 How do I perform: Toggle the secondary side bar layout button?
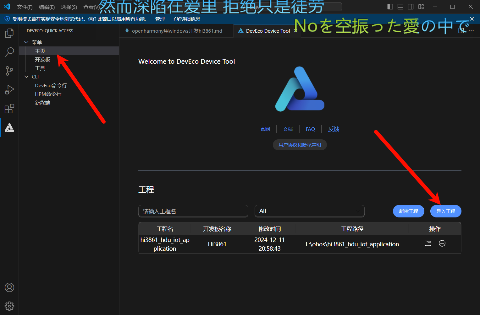pos(411,7)
